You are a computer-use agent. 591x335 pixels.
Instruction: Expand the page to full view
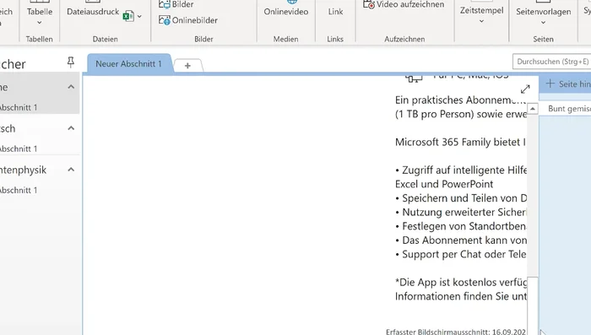click(x=525, y=89)
